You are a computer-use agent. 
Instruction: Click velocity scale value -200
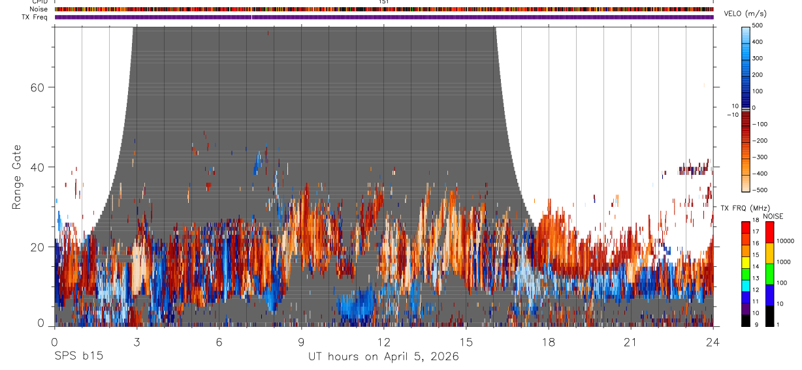(760, 140)
